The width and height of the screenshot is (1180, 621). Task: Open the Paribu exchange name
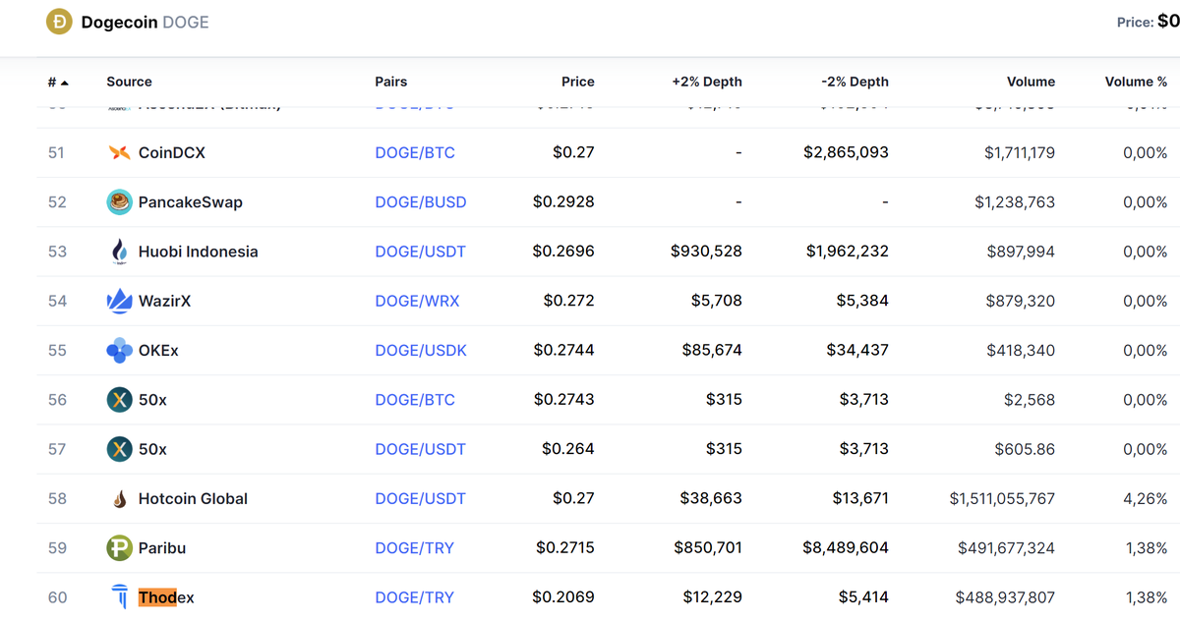pyautogui.click(x=162, y=547)
